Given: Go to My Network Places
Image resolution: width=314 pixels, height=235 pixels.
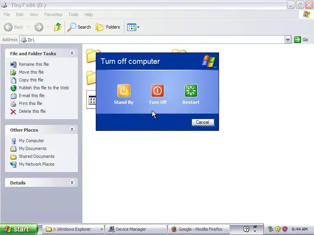Looking at the screenshot, I should pos(37,164).
